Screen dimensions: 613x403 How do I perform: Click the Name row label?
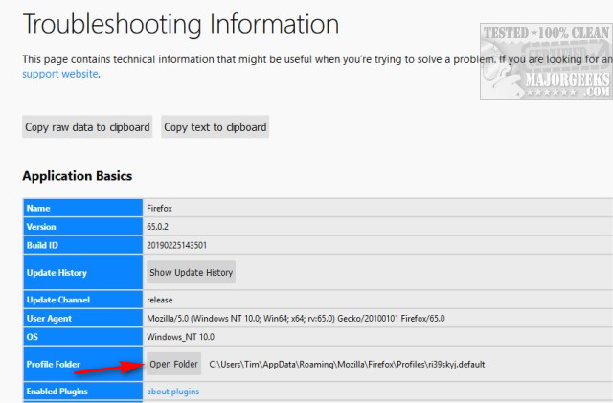click(x=83, y=208)
